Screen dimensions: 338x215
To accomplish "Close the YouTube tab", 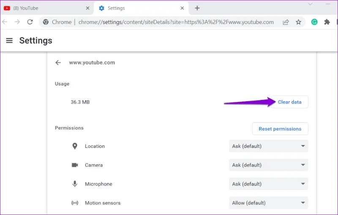I will point(87,8).
